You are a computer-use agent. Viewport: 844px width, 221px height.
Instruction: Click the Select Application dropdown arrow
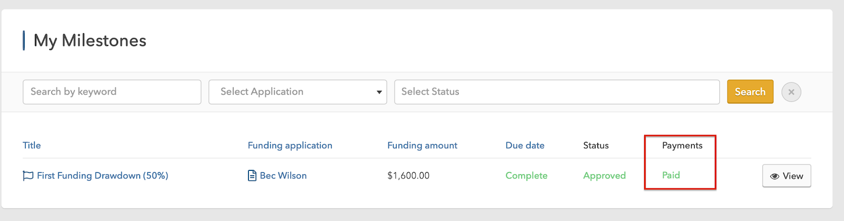click(379, 92)
